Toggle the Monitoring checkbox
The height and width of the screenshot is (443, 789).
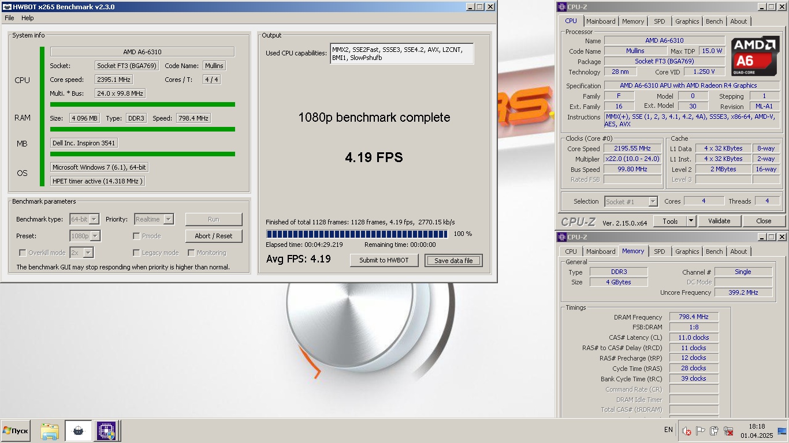point(191,253)
